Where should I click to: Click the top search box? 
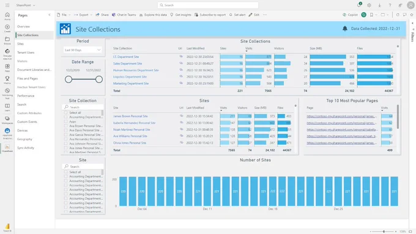click(x=208, y=5)
